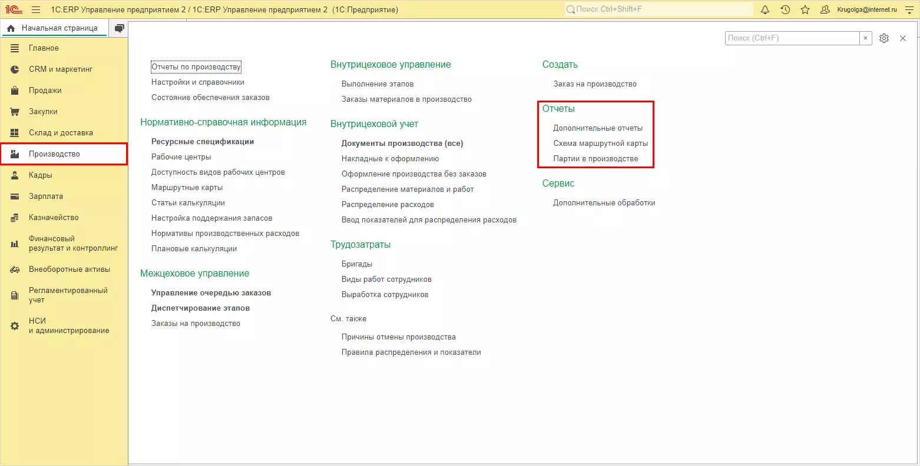Click the user profile icon
Screen dimensions: 920x466
[825, 9]
